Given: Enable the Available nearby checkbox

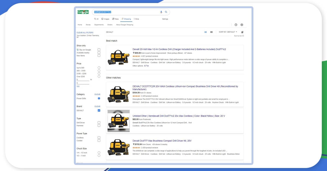Looking at the screenshot, I should (99, 53).
